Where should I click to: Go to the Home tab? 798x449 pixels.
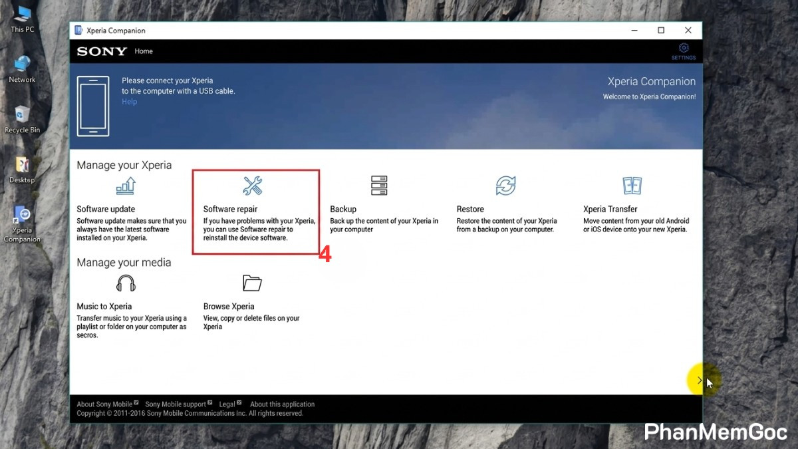[x=144, y=51]
